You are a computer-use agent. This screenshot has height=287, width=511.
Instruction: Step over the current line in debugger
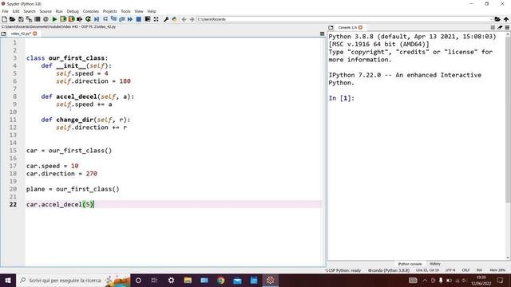(x=105, y=19)
